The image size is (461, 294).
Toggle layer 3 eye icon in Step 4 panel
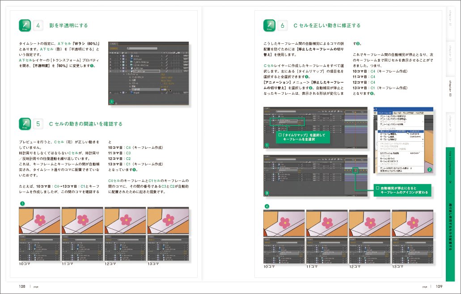[110, 62]
